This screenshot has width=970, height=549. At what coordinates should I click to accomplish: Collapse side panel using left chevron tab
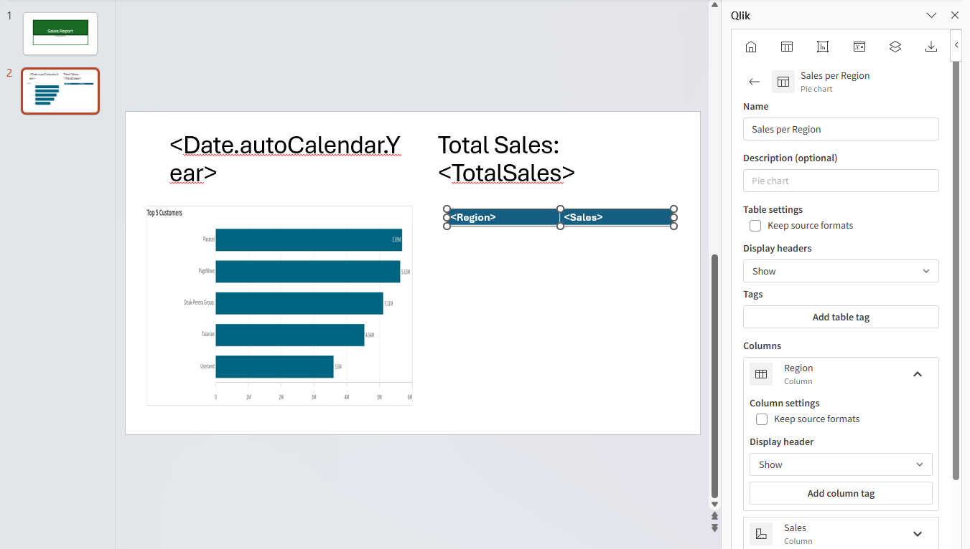click(x=956, y=45)
